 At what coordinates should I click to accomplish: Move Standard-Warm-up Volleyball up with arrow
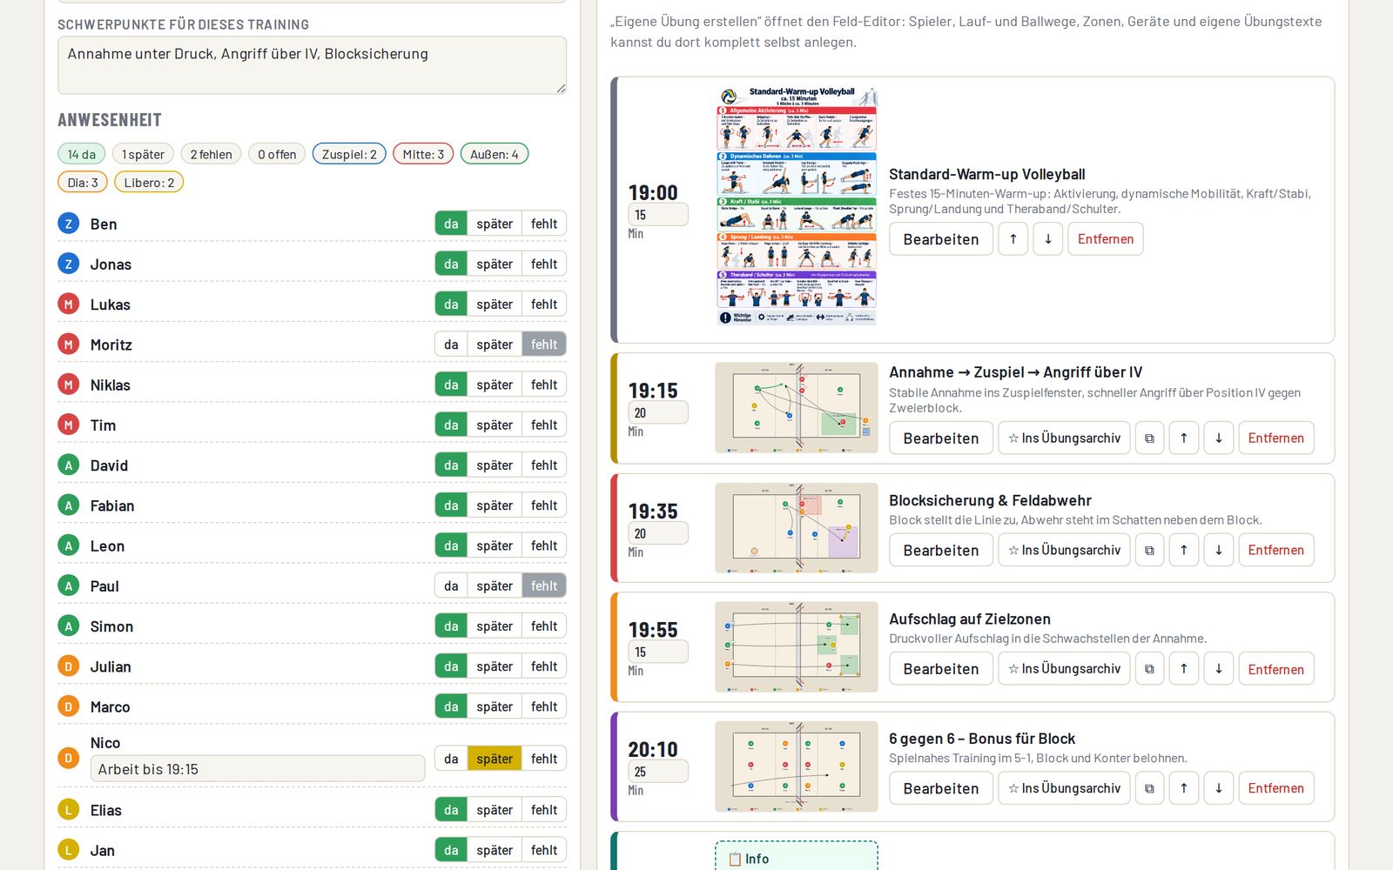(1013, 239)
